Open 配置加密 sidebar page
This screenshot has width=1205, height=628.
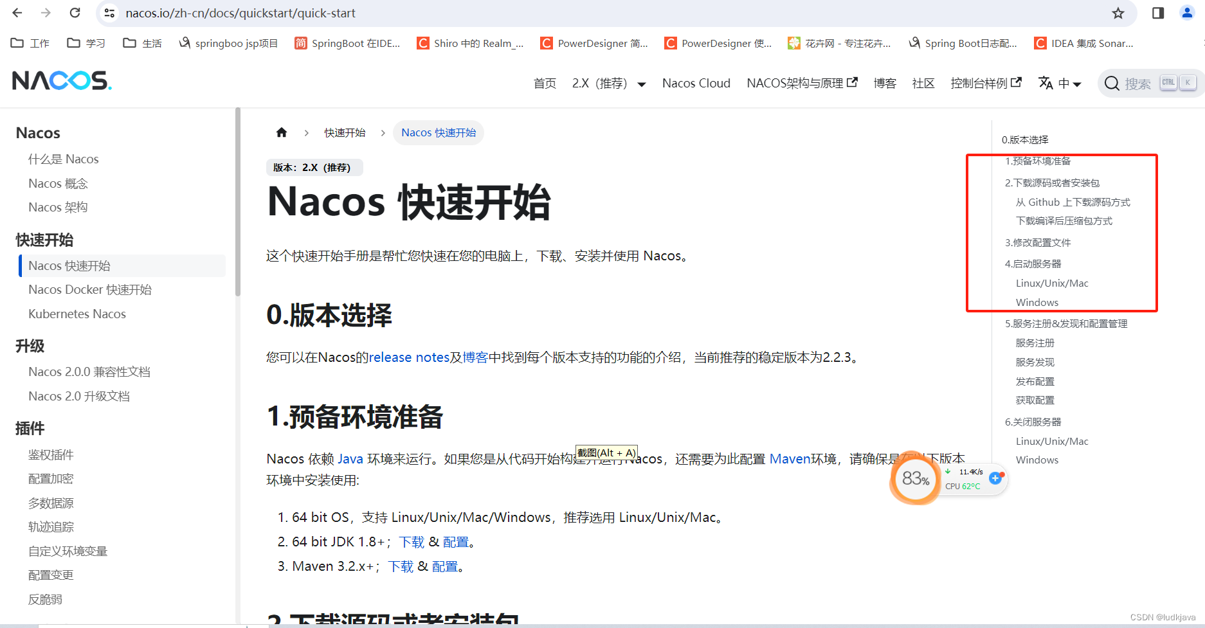[x=51, y=478]
